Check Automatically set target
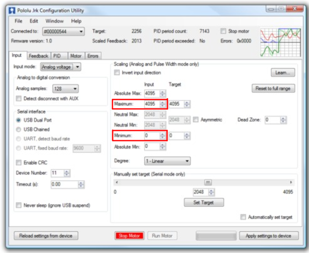This screenshot has width=309, height=253. (243, 217)
